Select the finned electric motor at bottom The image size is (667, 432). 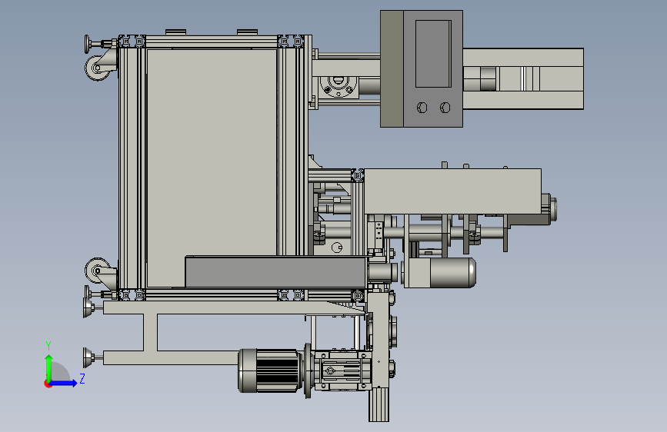tap(270, 371)
